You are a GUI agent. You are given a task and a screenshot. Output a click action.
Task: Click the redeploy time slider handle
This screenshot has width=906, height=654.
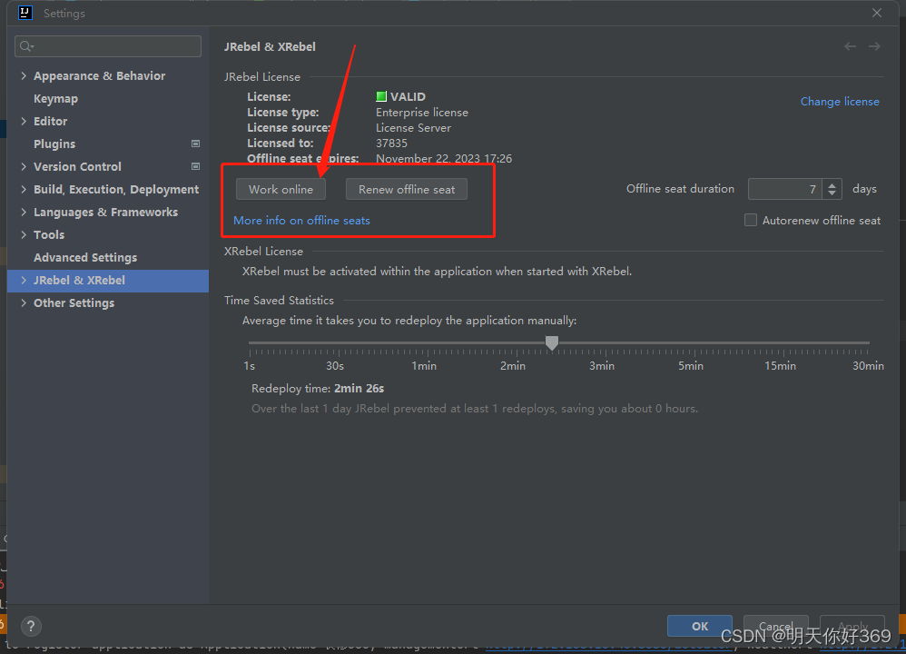[x=552, y=343]
